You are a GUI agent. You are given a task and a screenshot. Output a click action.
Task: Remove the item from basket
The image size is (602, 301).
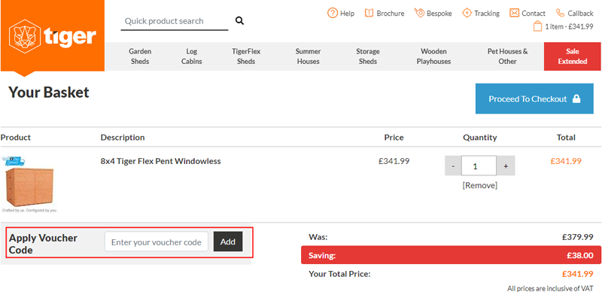[479, 185]
